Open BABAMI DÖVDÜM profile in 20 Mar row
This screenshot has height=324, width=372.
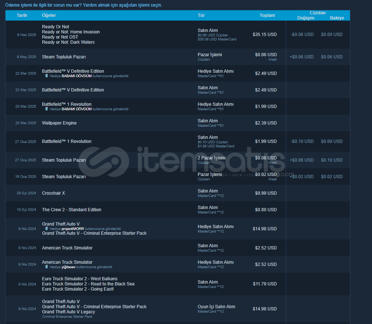pos(77,109)
